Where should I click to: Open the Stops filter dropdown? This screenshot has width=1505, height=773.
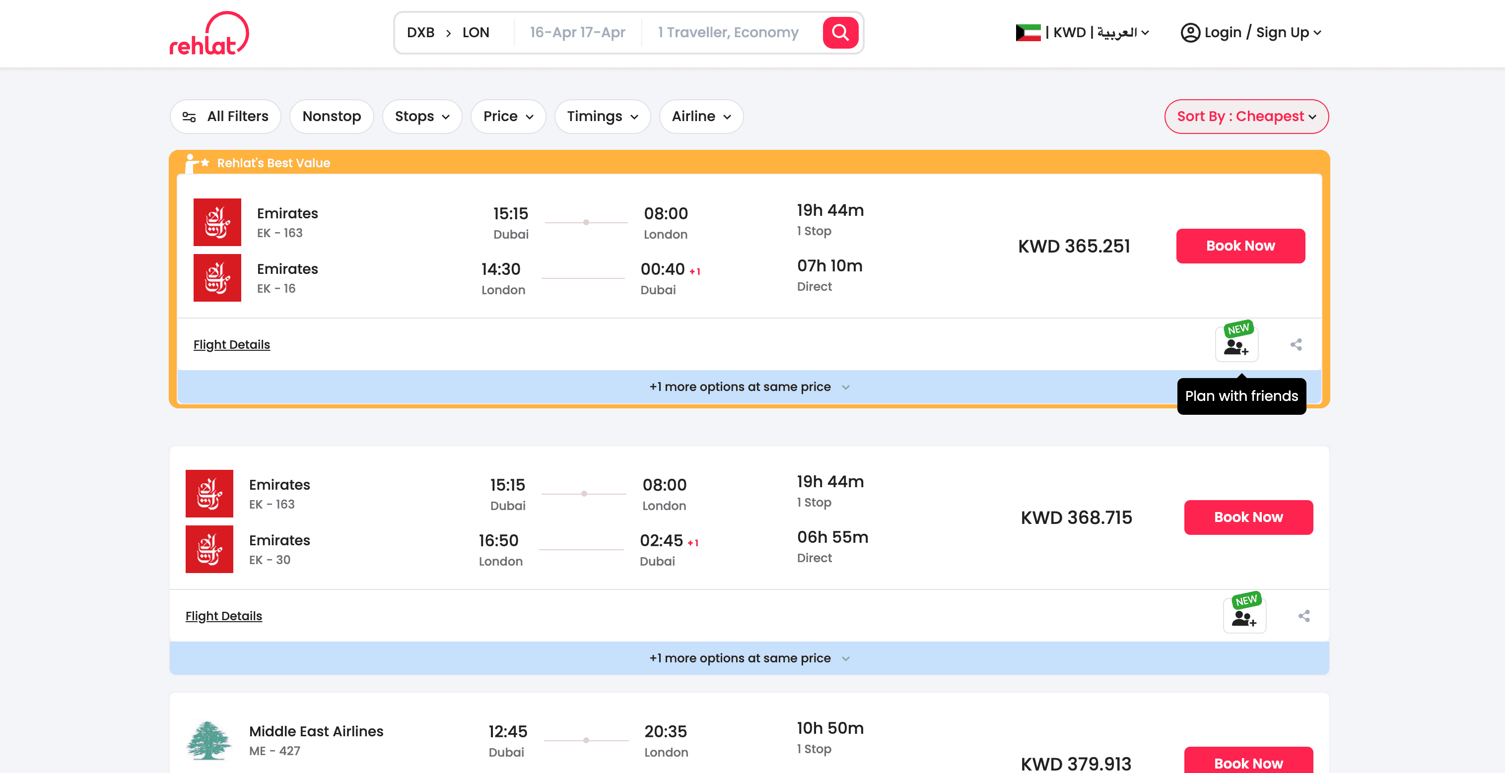(422, 116)
